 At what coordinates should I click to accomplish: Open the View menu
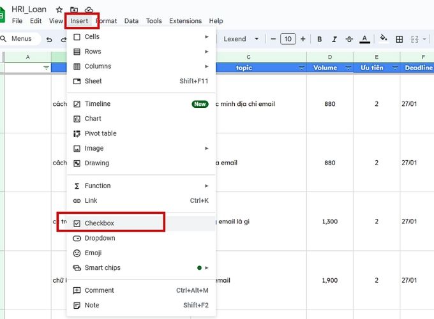coord(56,21)
